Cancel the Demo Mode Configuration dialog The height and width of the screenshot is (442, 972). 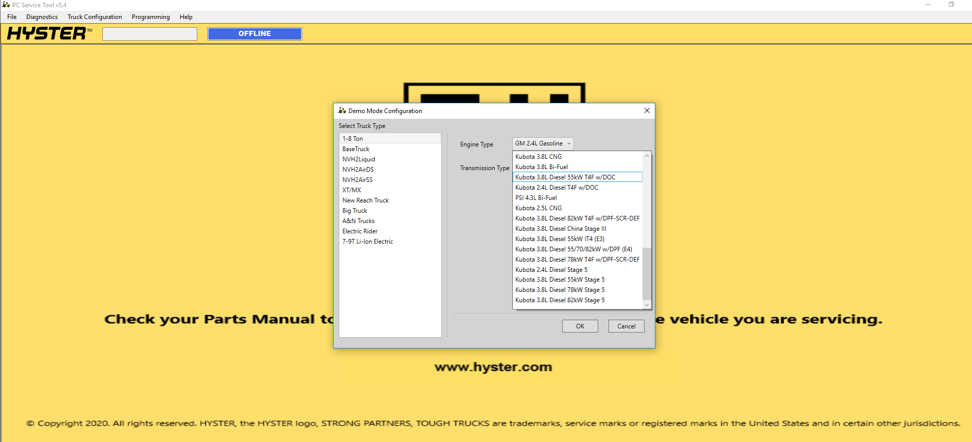tap(626, 326)
